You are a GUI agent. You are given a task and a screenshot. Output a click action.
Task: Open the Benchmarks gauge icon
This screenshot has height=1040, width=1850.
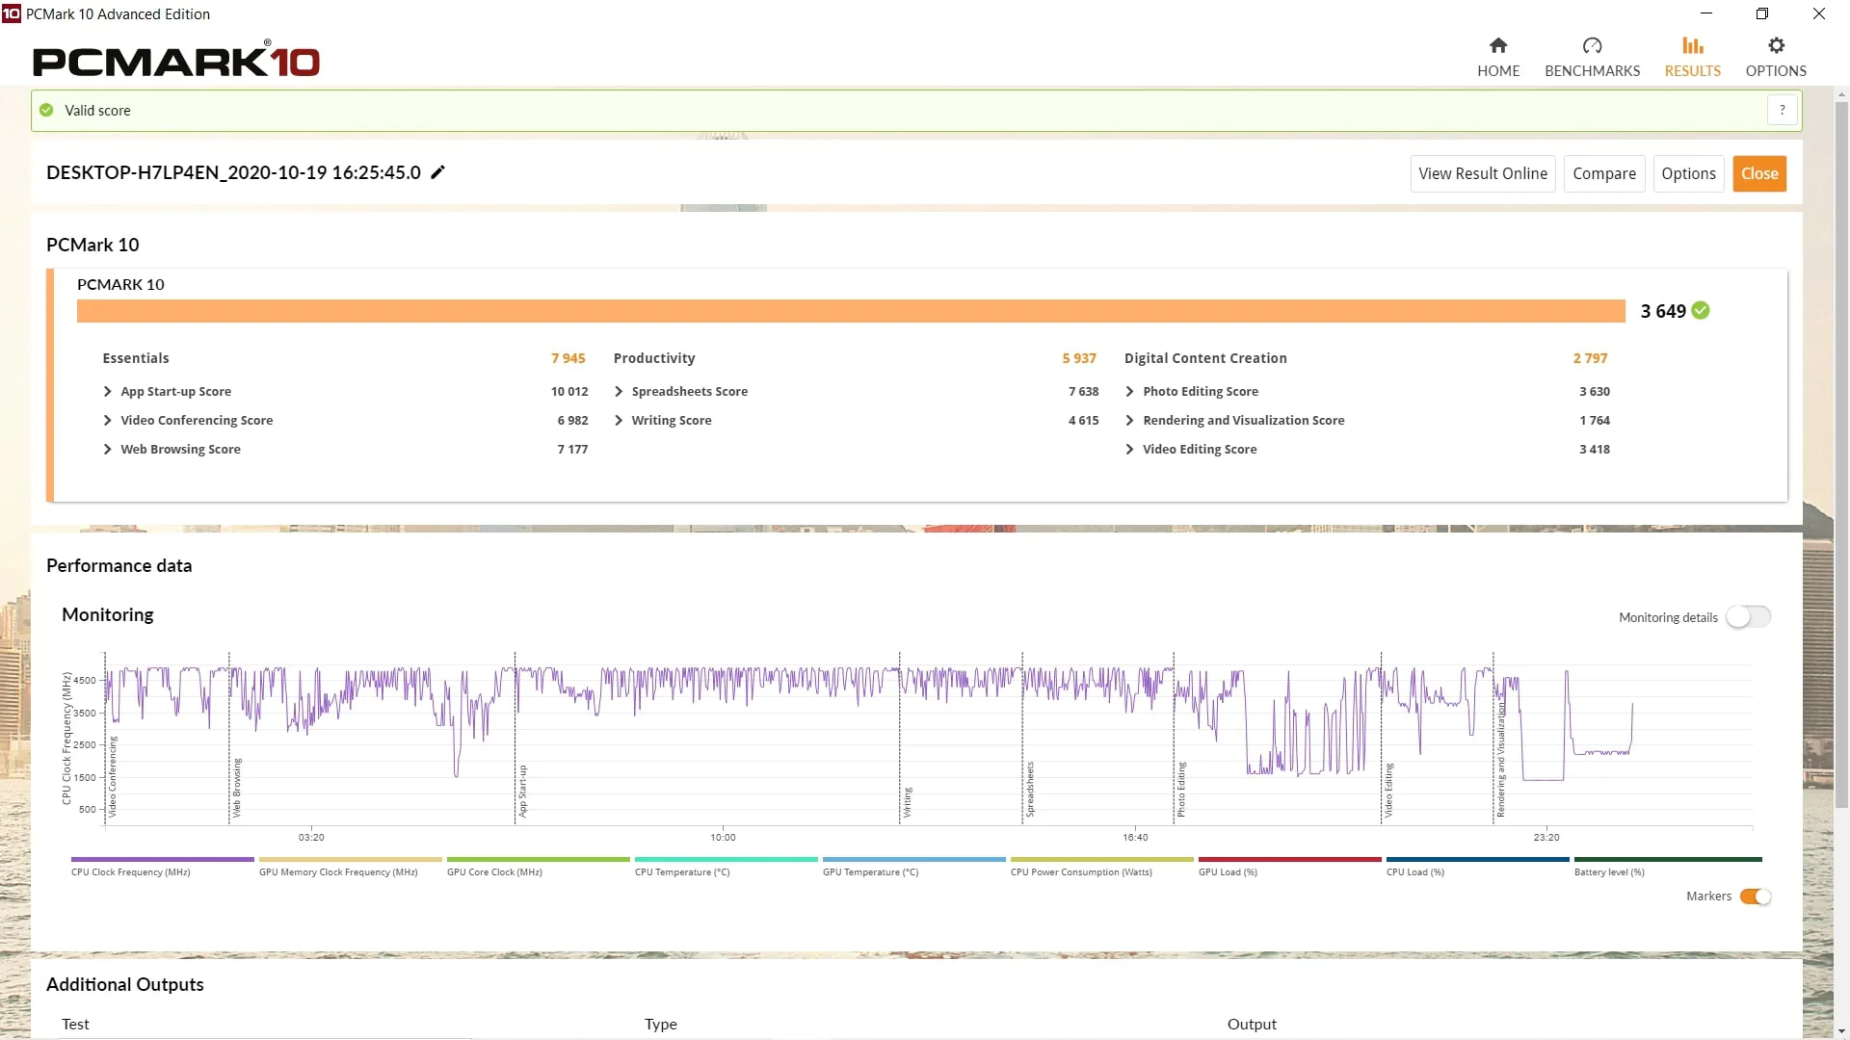pos(1592,45)
